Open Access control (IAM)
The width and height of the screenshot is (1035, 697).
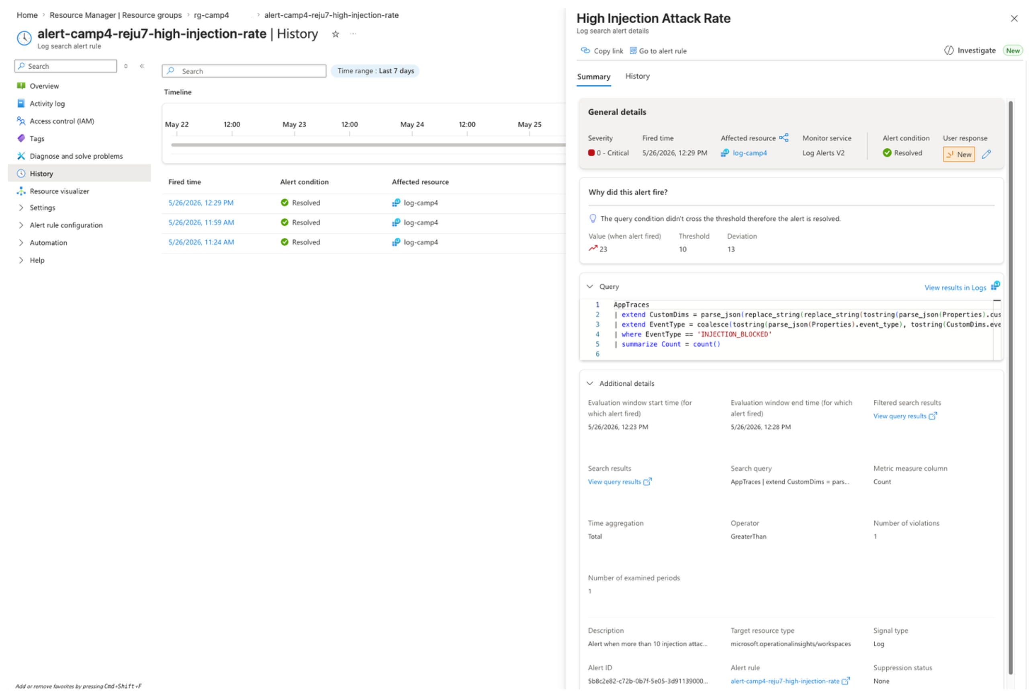tap(62, 121)
